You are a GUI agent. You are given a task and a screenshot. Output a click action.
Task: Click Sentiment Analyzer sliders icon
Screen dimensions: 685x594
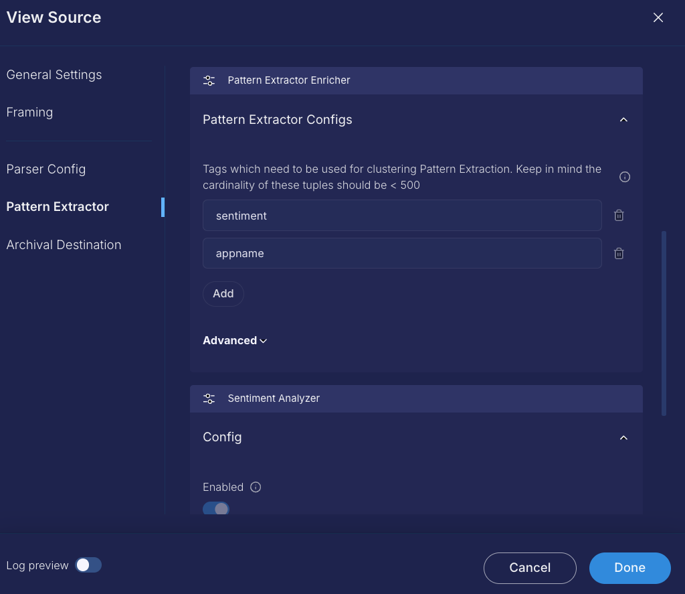[209, 398]
